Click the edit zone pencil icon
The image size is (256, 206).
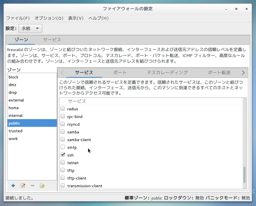23,186
